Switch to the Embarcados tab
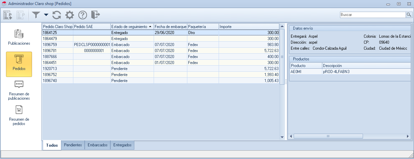This screenshot has height=159, width=414. click(98, 145)
